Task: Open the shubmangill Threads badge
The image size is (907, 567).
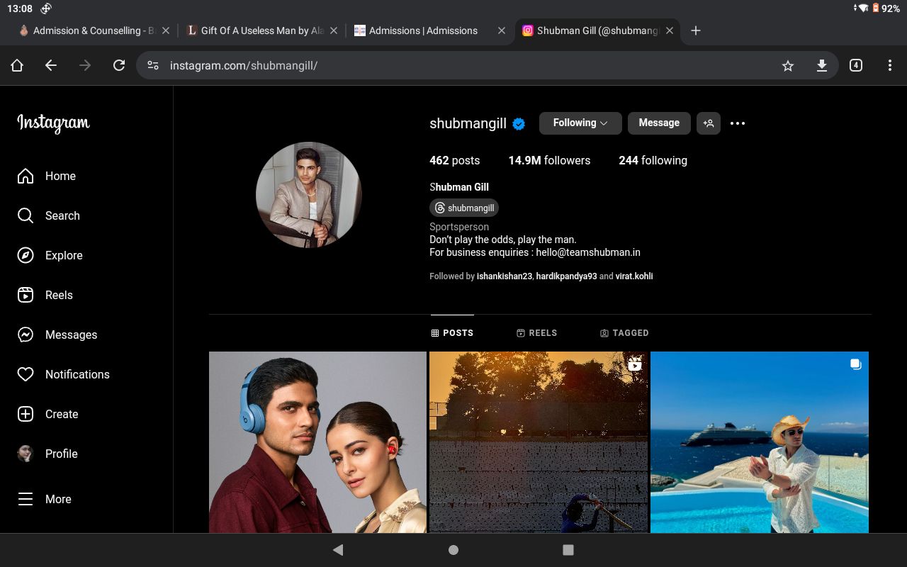Action: 464,208
